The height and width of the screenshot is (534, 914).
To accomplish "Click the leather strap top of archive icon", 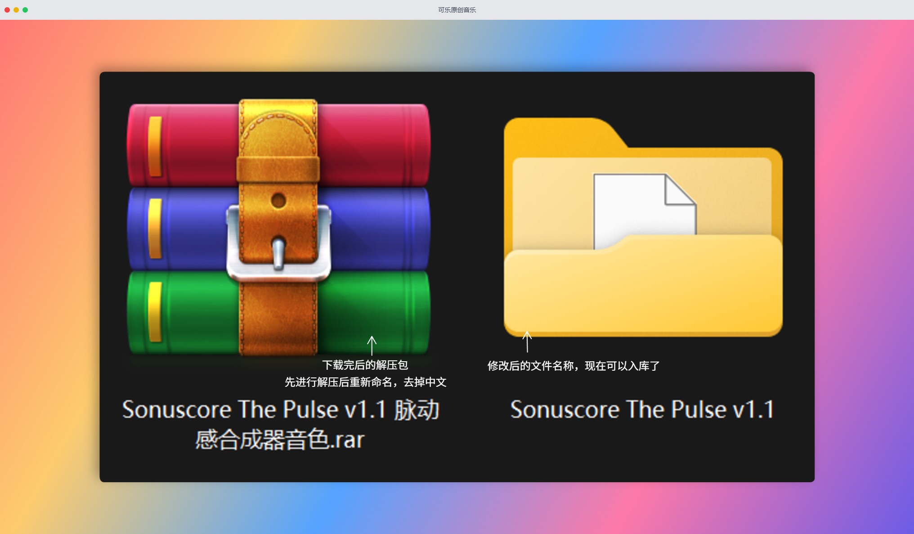I will coord(278,128).
